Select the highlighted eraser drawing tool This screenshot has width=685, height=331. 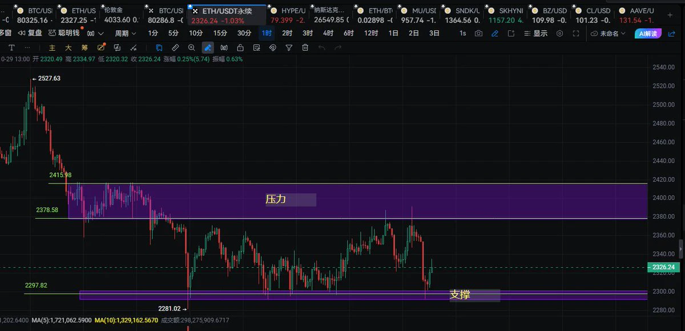pos(208,48)
